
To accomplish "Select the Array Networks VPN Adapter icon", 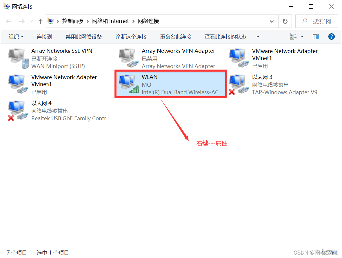I will (x=129, y=58).
